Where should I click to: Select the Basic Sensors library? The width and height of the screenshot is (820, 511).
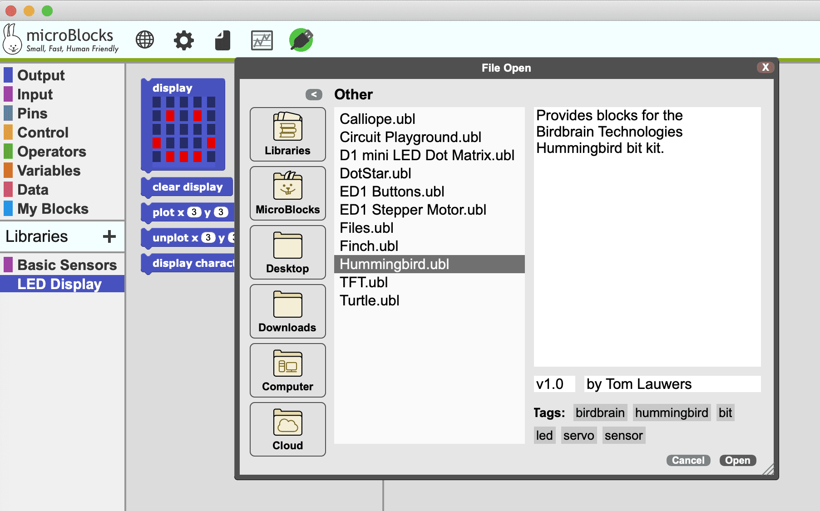coord(67,265)
